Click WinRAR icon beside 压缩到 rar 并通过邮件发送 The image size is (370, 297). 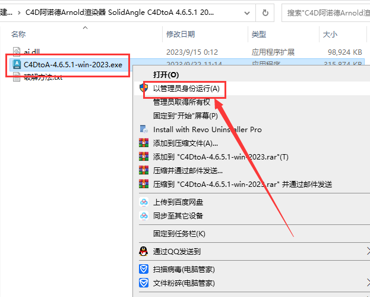(x=144, y=184)
